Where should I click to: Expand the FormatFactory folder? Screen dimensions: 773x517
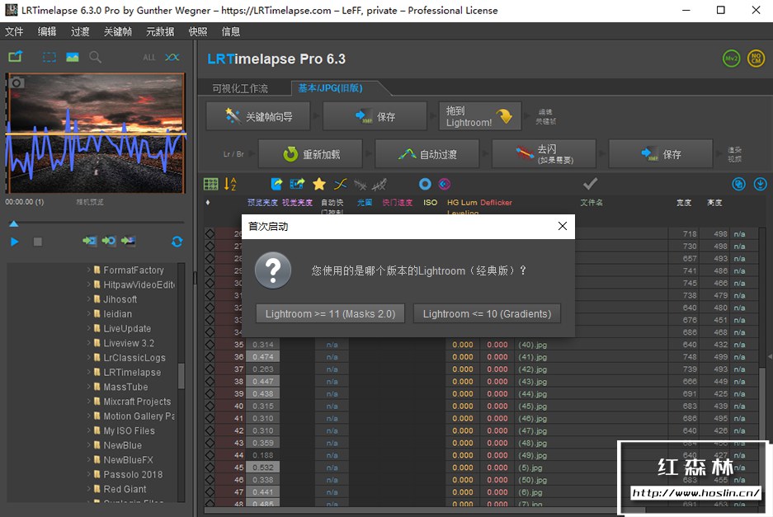pos(89,270)
